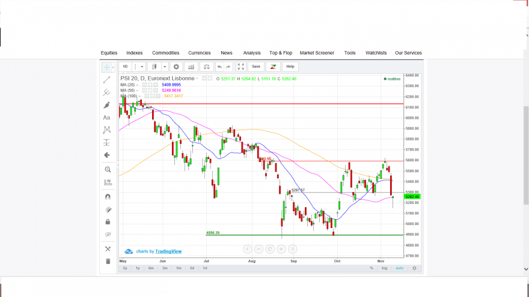Screen dimensions: 529x297
Task: Open the Currencies menu
Action: pos(200,53)
